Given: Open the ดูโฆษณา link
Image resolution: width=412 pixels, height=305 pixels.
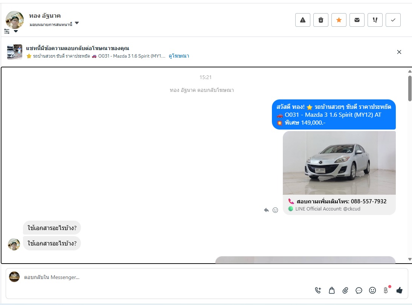Looking at the screenshot, I should pyautogui.click(x=179, y=56).
